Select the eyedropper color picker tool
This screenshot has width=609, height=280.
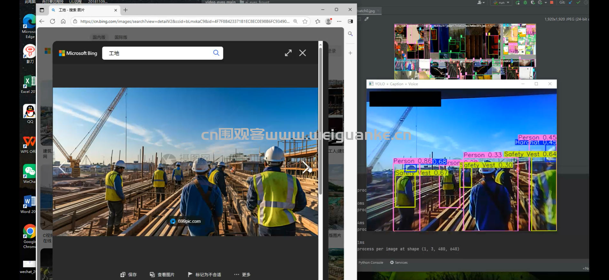pyautogui.click(x=367, y=19)
